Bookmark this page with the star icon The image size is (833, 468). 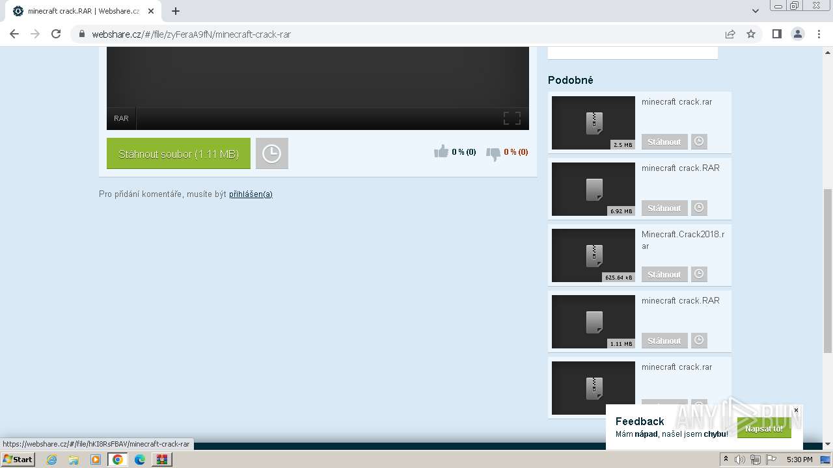pyautogui.click(x=751, y=34)
